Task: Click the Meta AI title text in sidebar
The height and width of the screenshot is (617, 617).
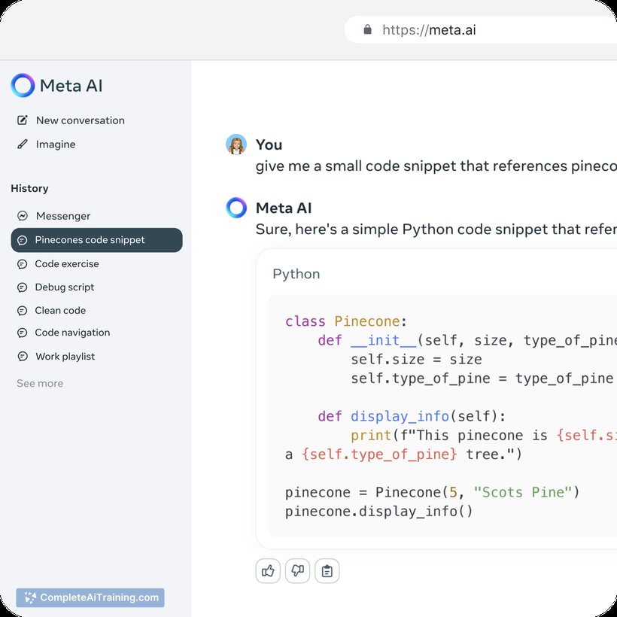Action: pos(71,85)
